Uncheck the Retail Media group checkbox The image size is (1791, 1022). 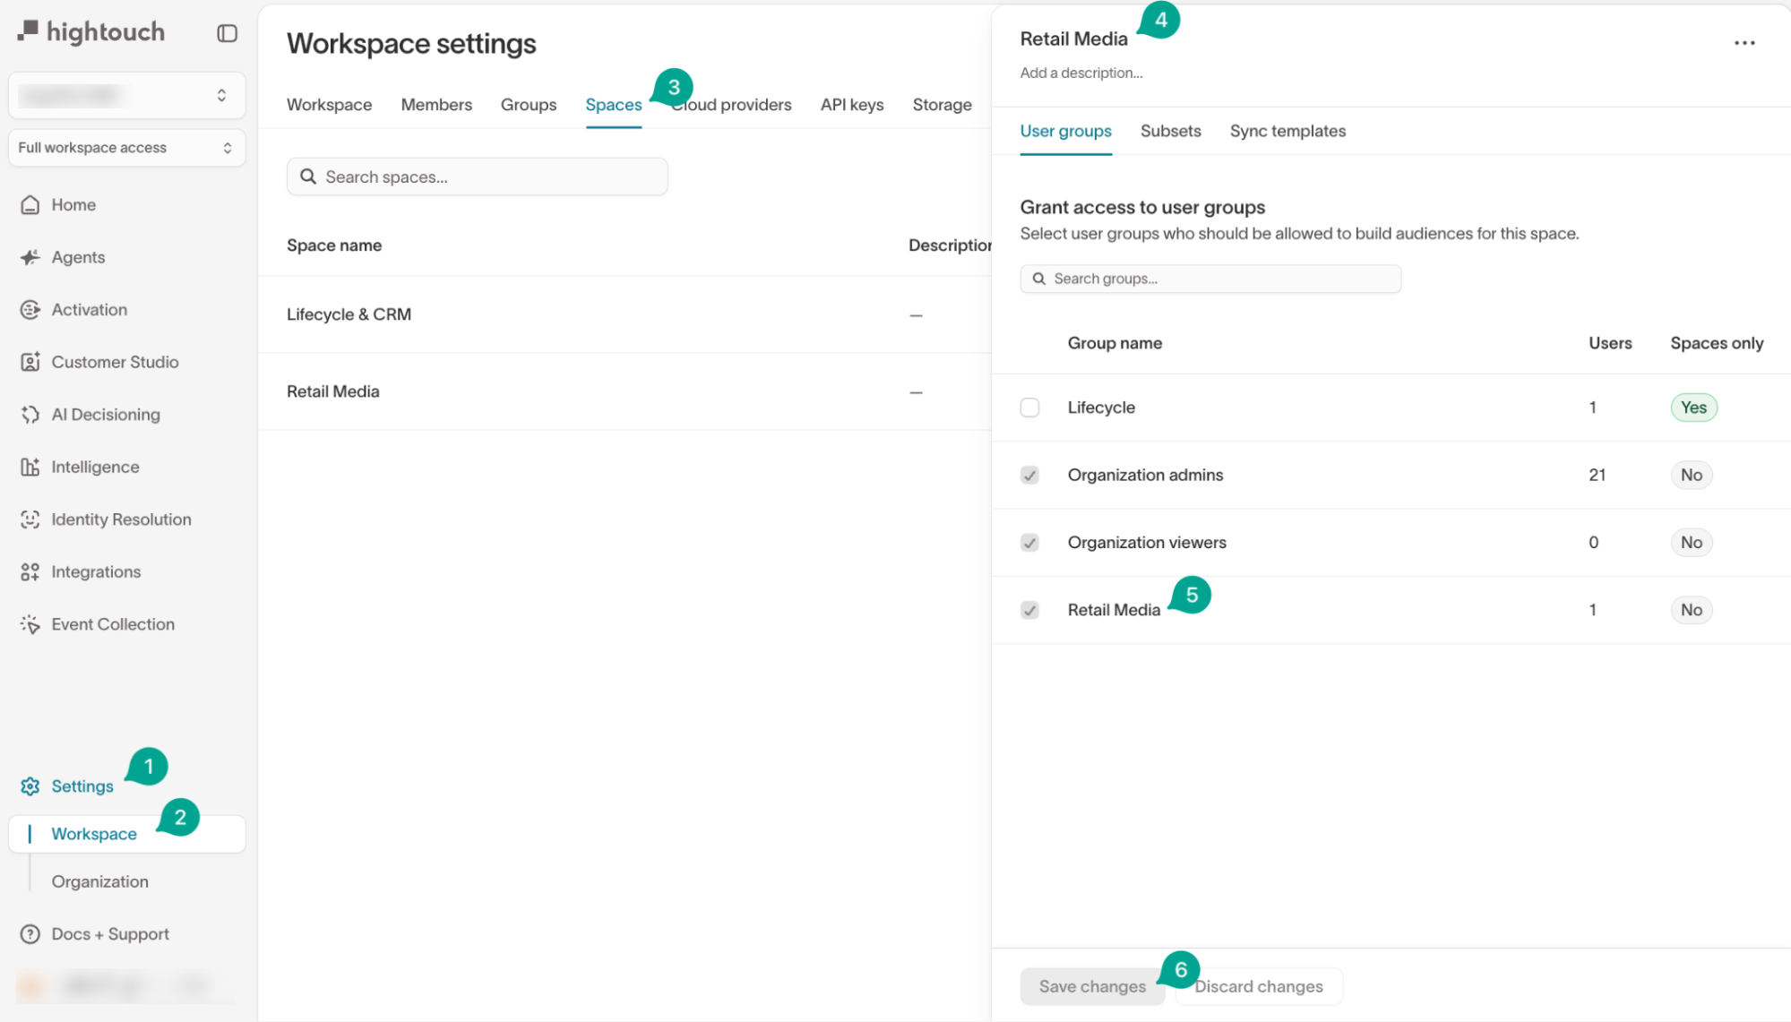[1029, 610]
